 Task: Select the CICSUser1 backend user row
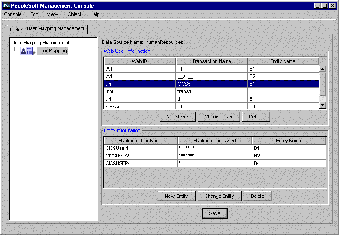click(x=215, y=148)
